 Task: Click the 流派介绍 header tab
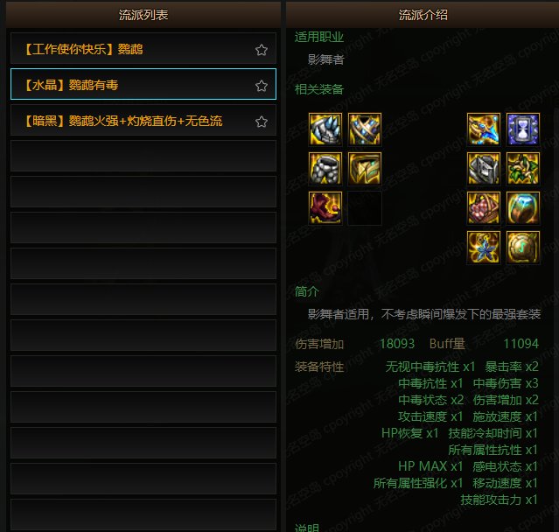423,15
